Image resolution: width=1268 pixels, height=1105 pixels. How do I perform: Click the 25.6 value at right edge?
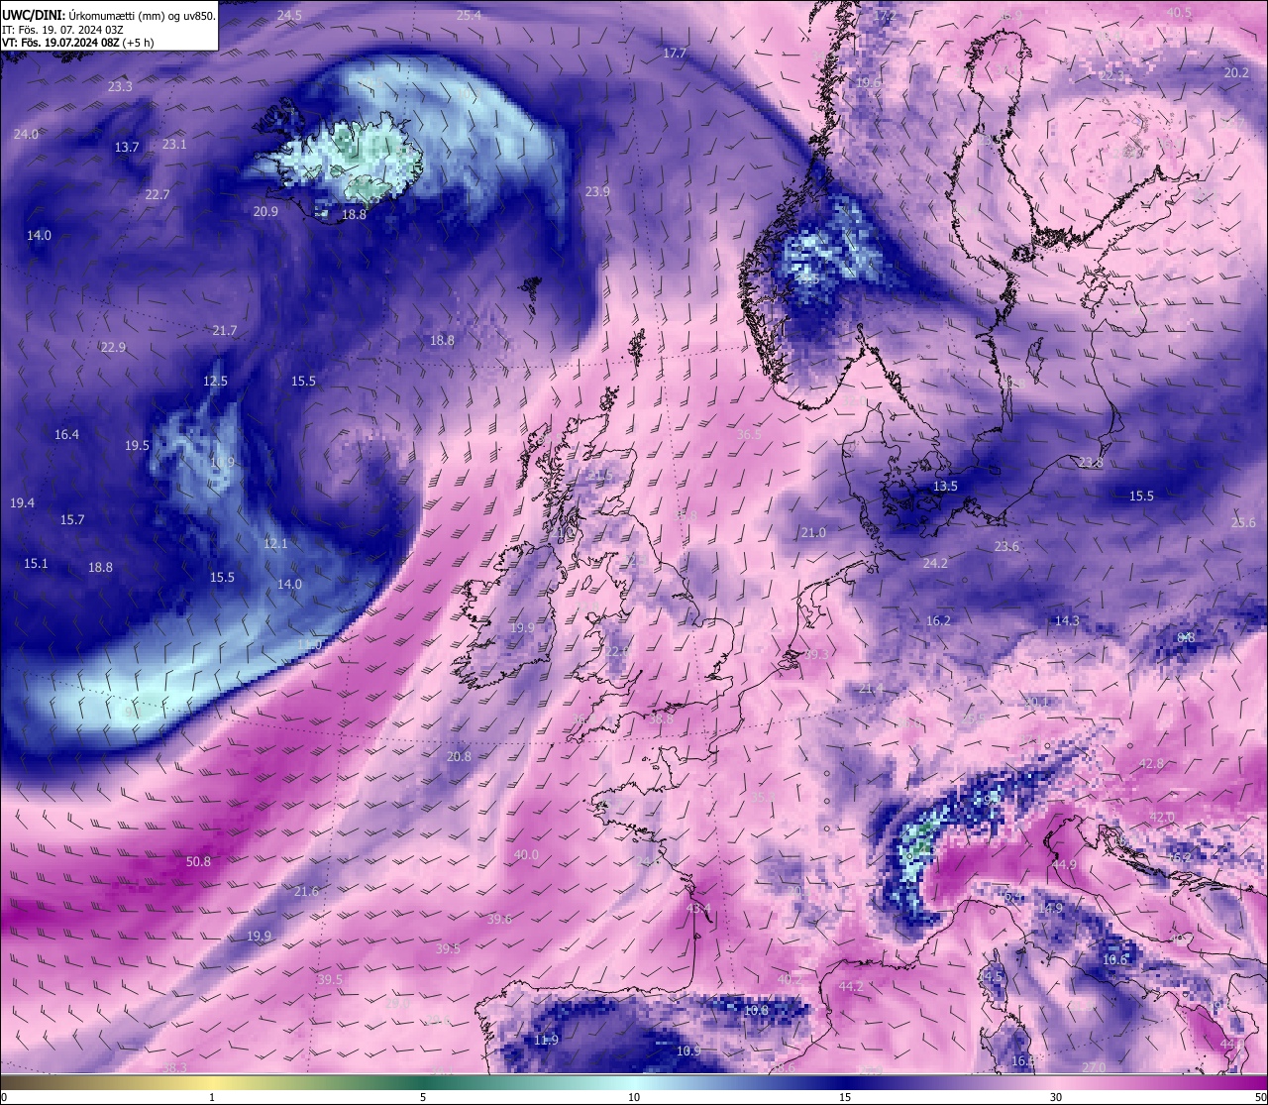1242,522
